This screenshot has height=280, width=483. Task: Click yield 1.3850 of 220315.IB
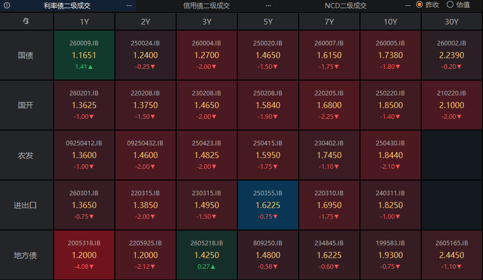(x=146, y=205)
